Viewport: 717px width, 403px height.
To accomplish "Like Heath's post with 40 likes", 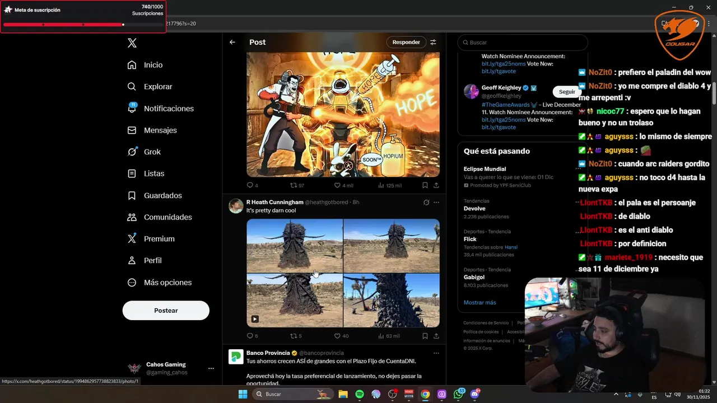I will coord(341,336).
